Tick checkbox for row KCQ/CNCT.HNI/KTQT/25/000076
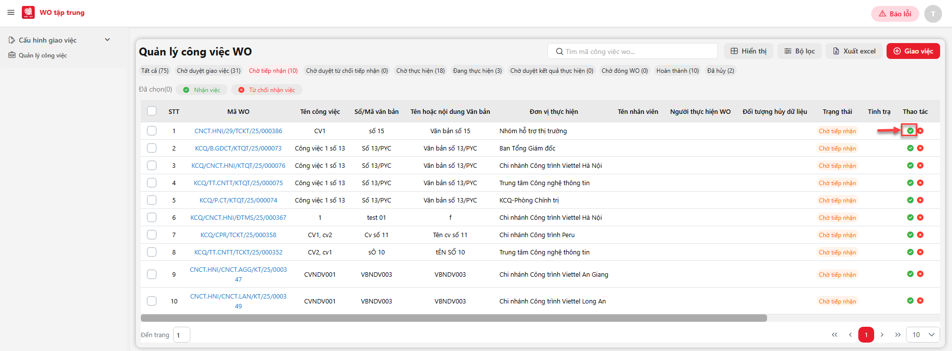The width and height of the screenshot is (952, 351). click(152, 165)
